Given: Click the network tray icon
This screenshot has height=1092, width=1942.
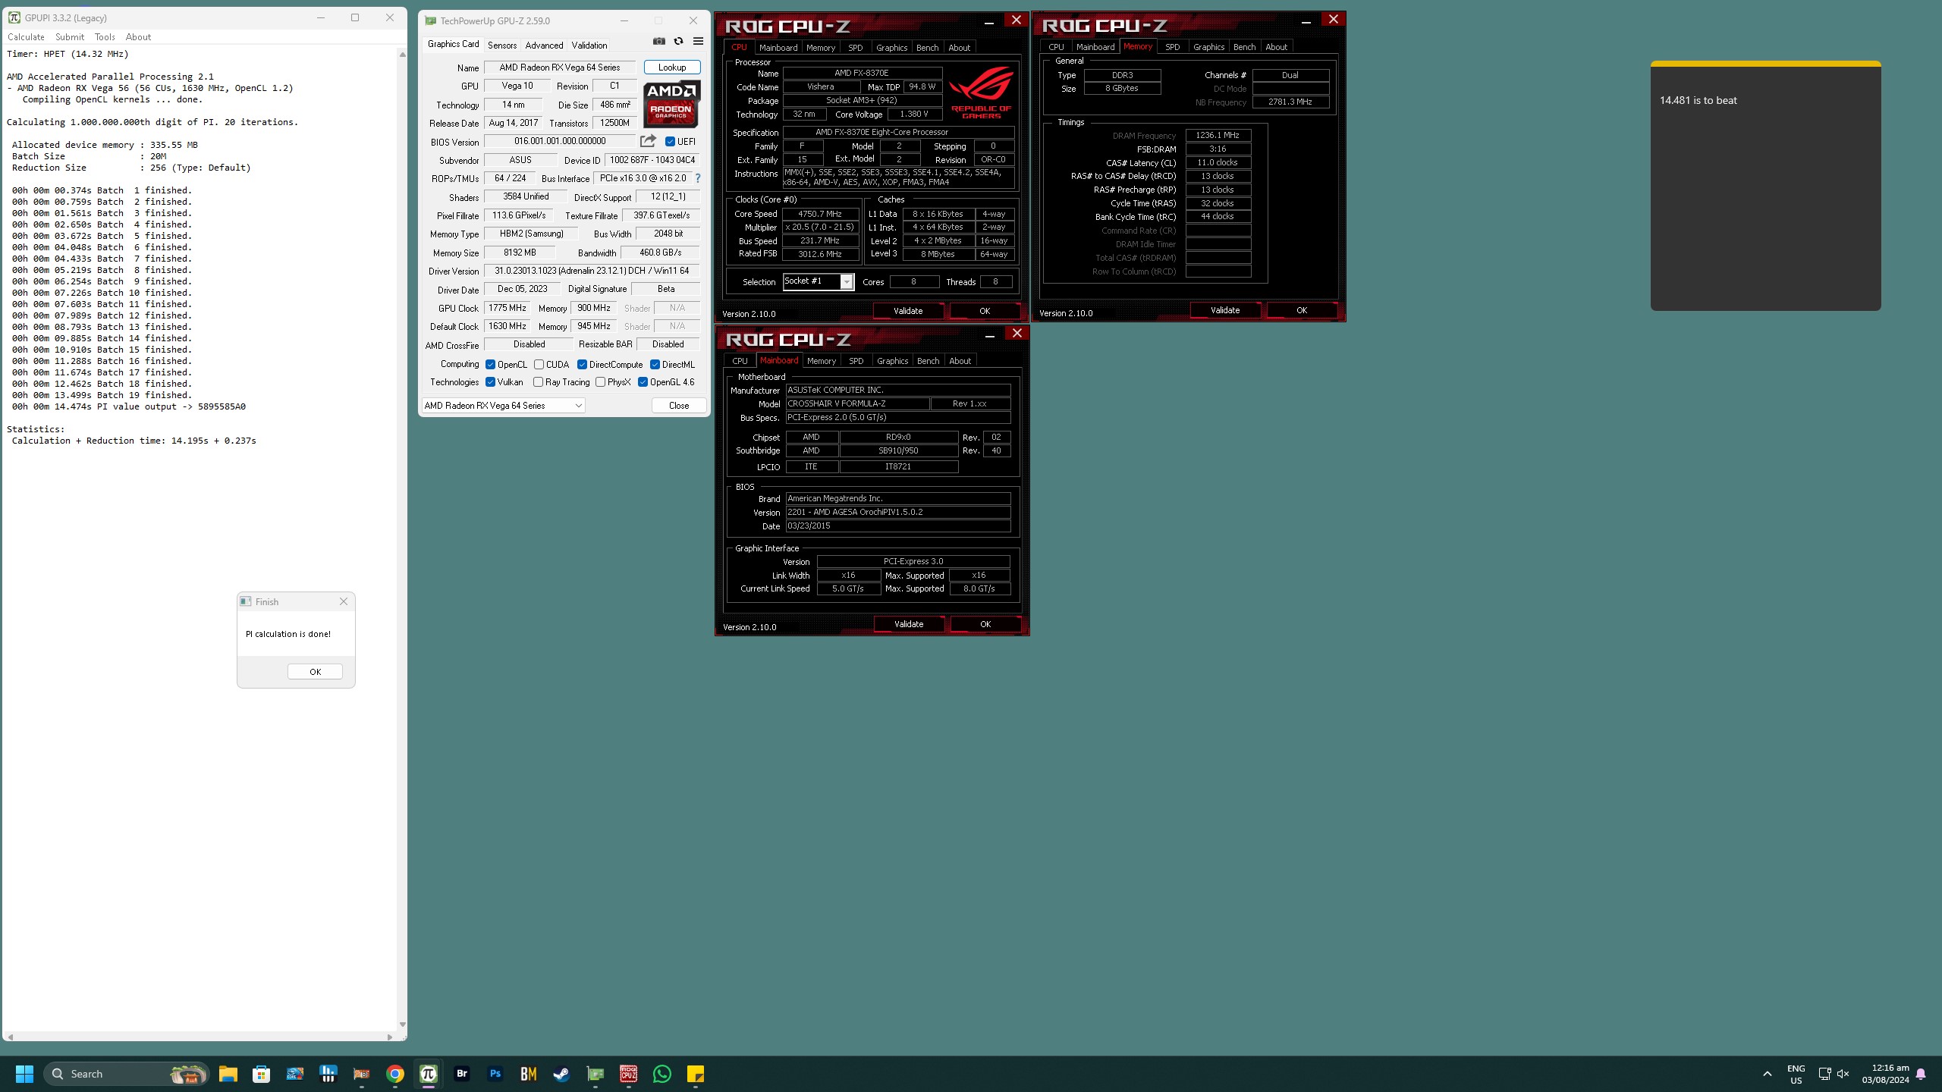Looking at the screenshot, I should coord(1824,1074).
